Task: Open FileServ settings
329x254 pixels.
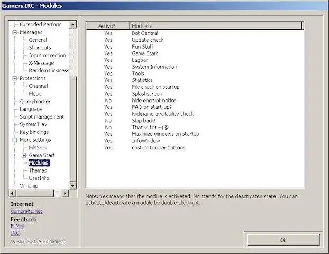Action: (x=38, y=148)
